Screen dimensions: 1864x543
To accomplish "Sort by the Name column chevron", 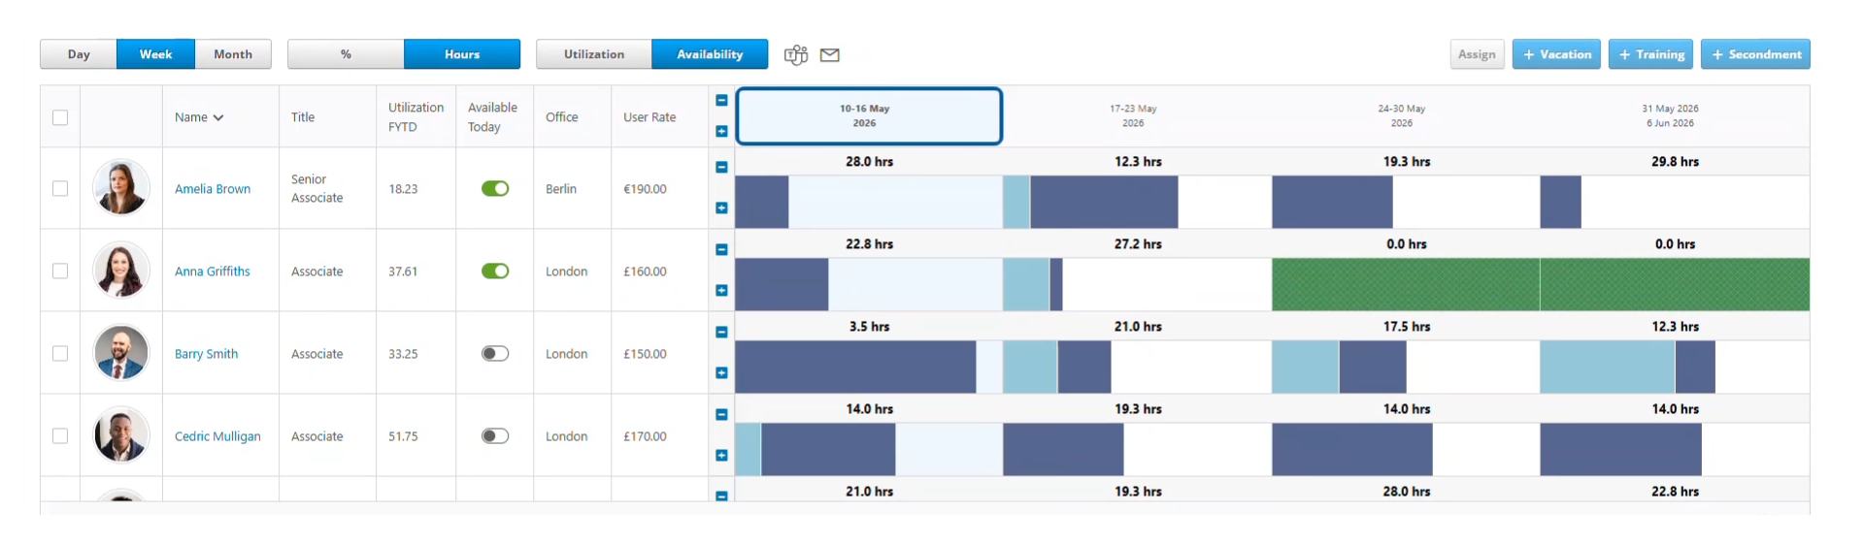I will click(x=218, y=117).
